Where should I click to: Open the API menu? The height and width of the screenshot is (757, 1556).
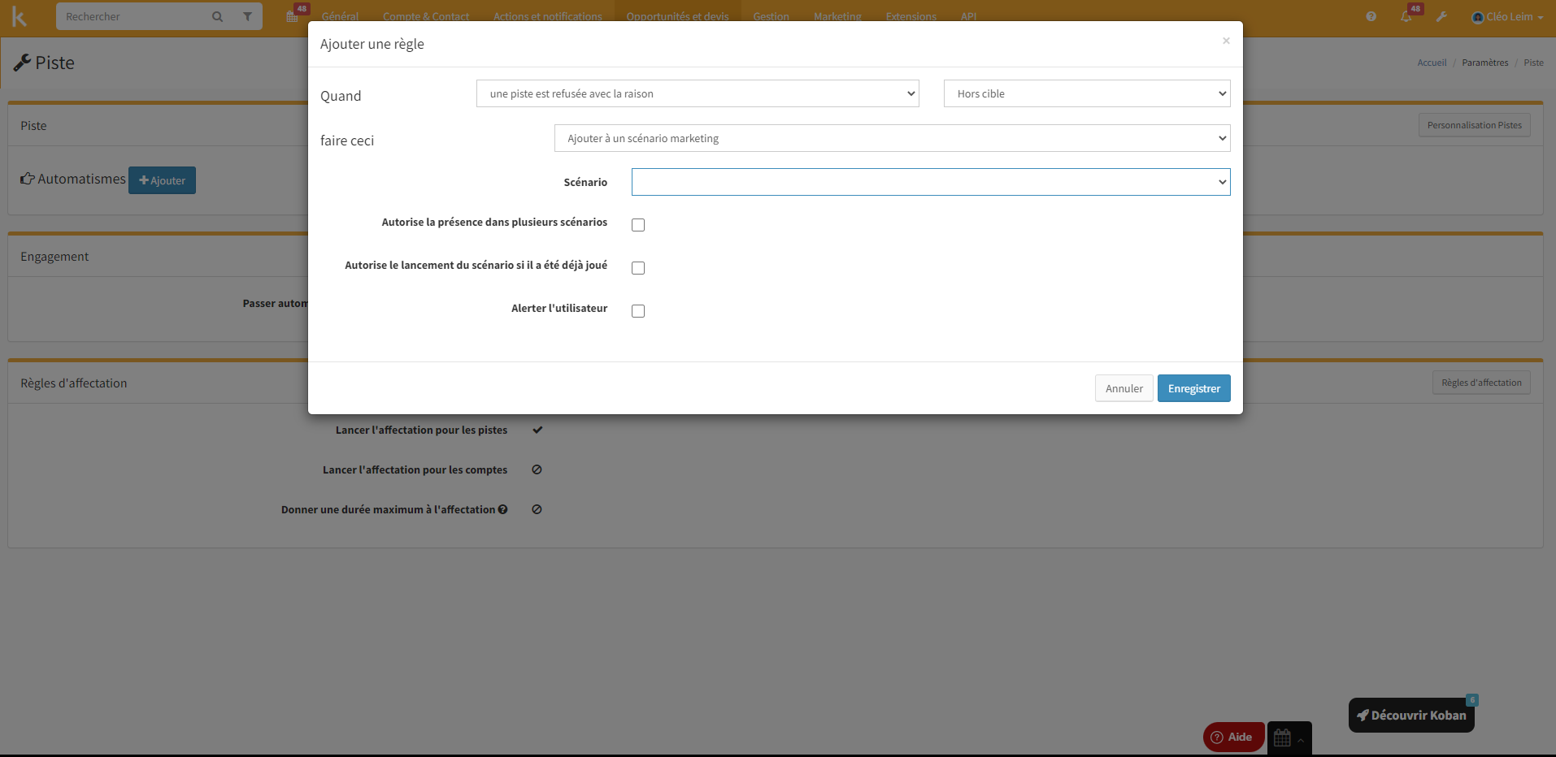(x=968, y=16)
